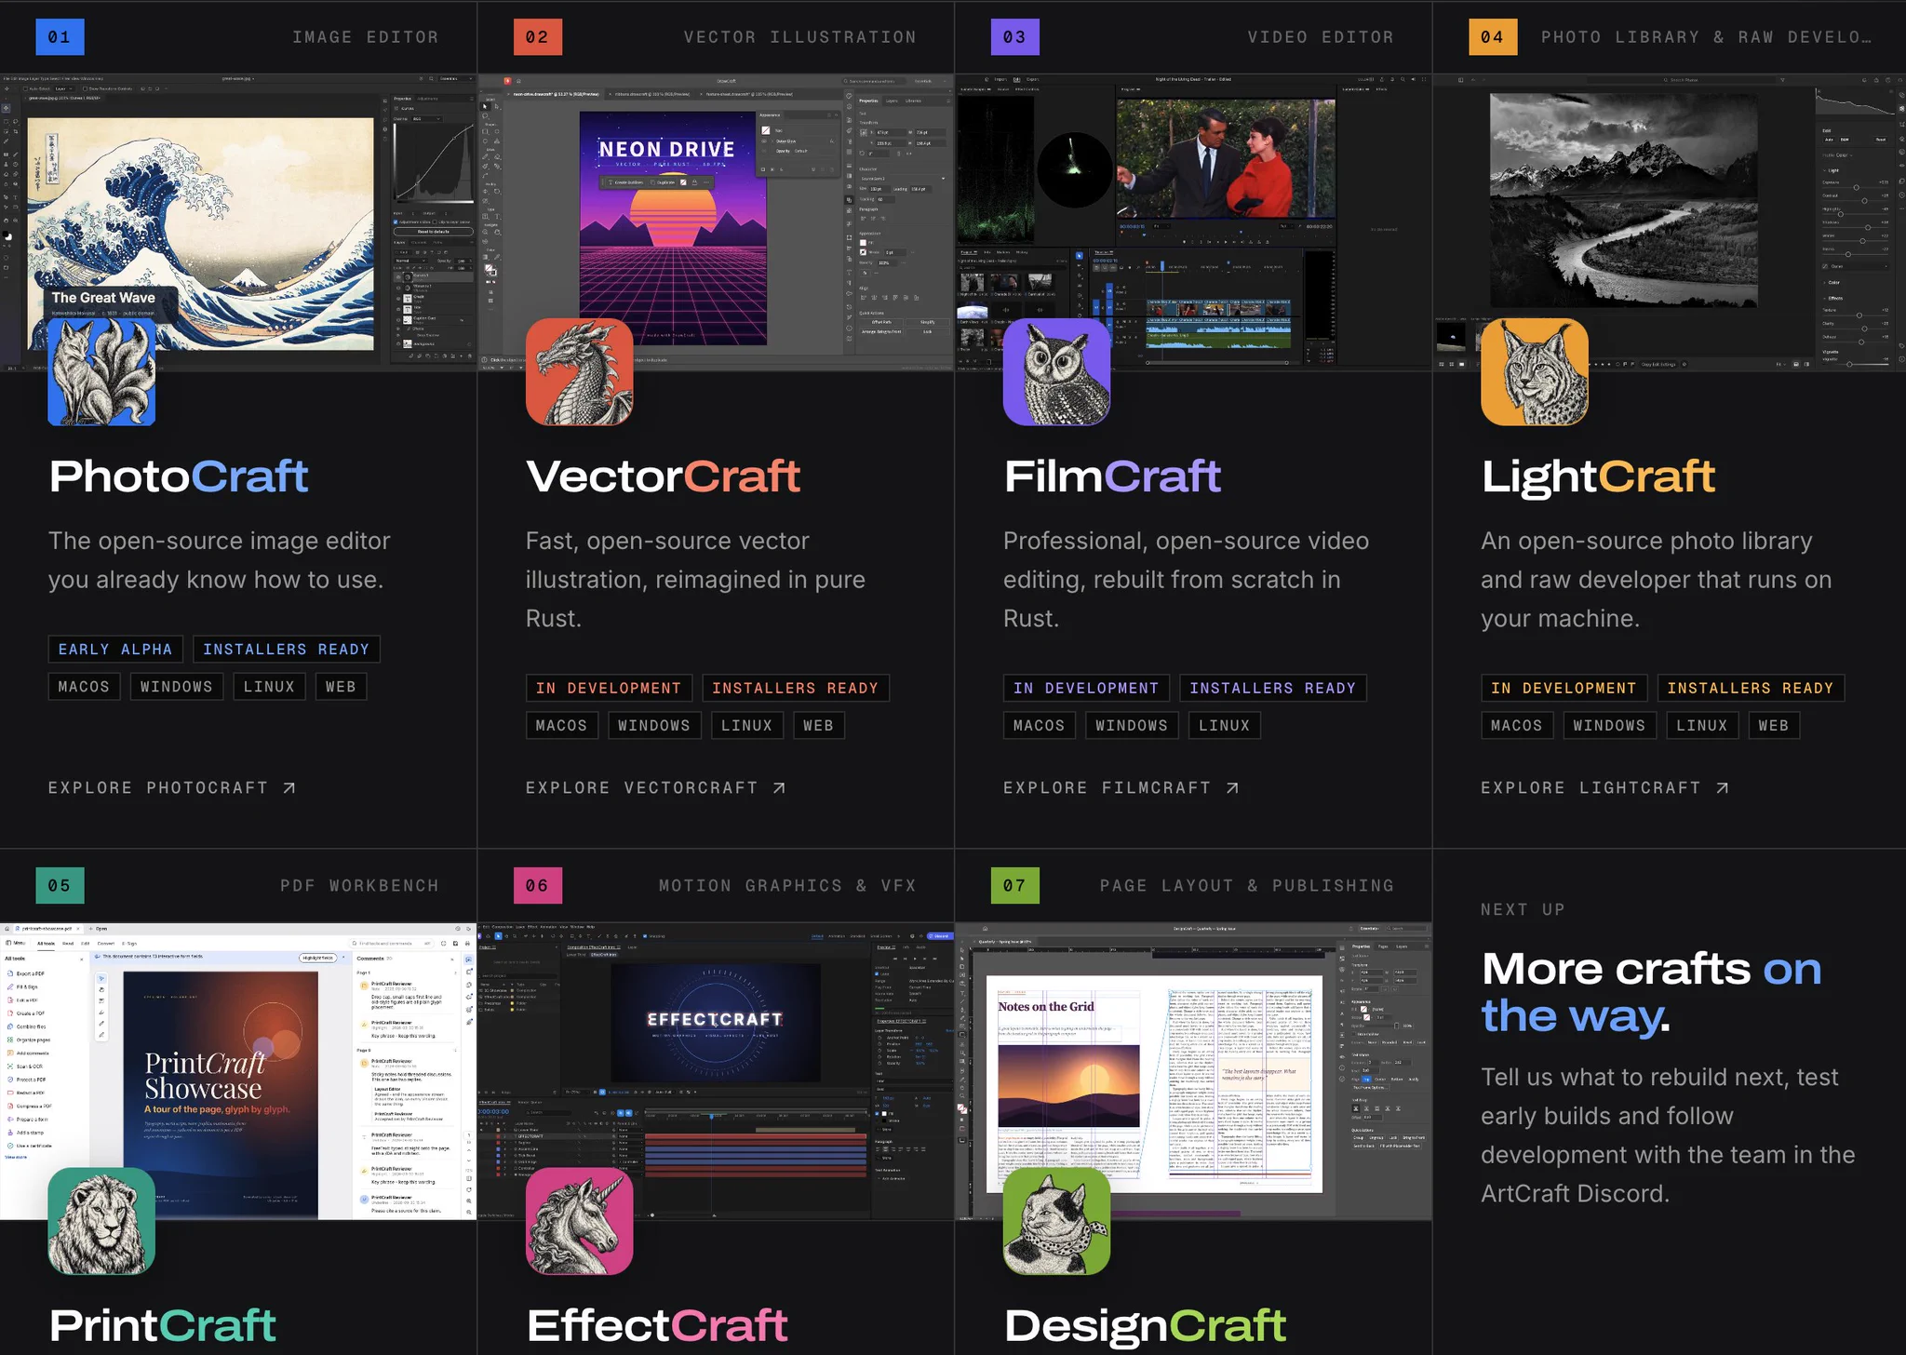Click the pink 06 number badge
The width and height of the screenshot is (1906, 1355).
[537, 885]
